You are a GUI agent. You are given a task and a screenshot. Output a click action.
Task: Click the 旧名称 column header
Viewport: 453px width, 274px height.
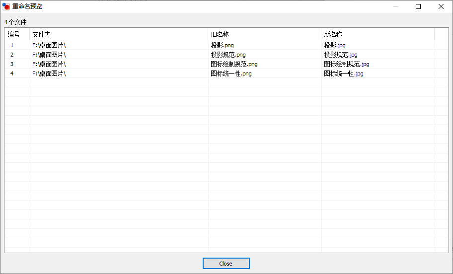(264, 34)
